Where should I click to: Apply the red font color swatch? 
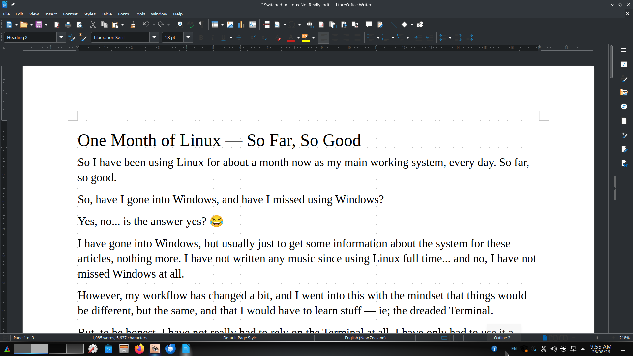click(291, 38)
